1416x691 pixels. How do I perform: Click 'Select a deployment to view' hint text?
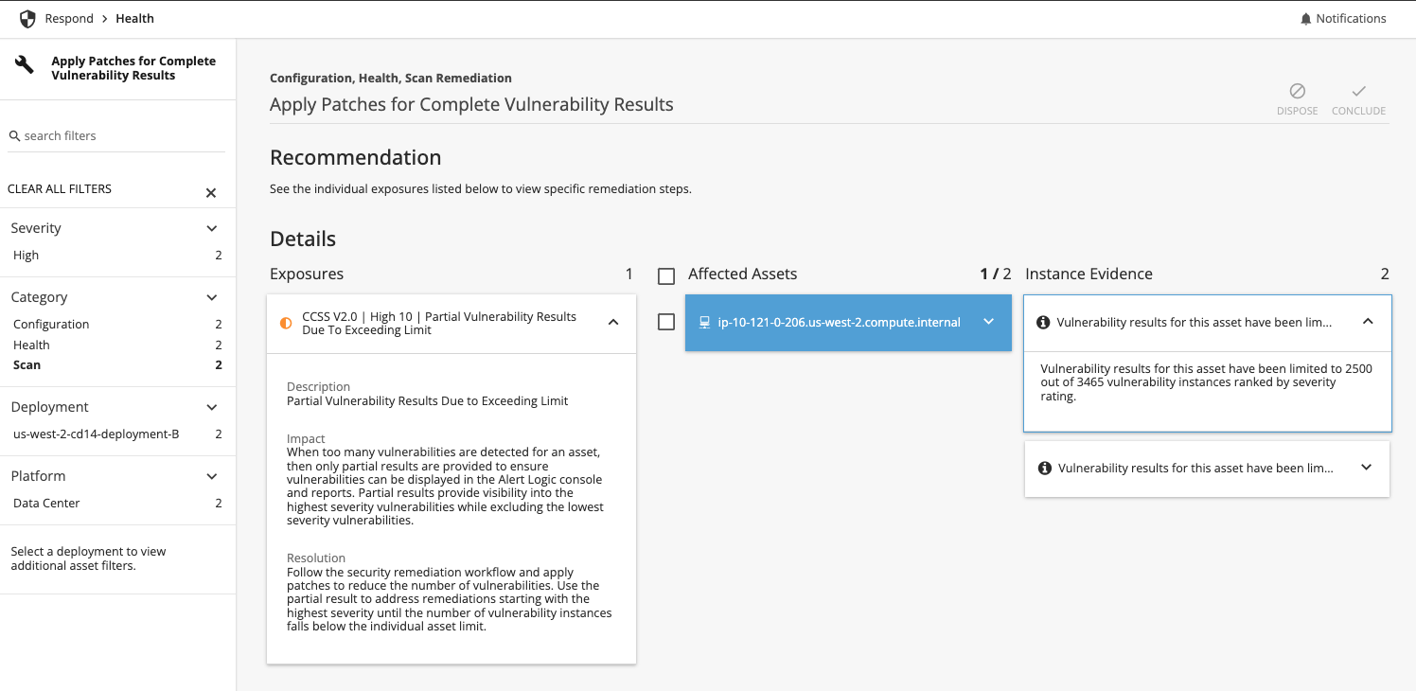(88, 558)
